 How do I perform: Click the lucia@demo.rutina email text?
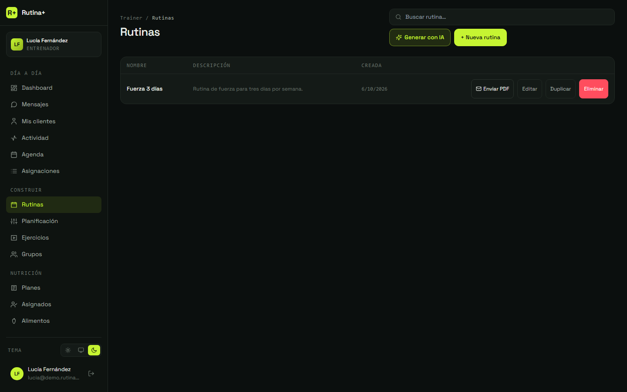click(x=54, y=378)
